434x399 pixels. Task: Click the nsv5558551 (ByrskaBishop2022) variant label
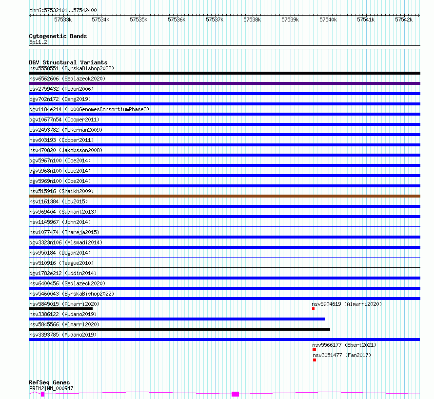[x=72, y=68]
